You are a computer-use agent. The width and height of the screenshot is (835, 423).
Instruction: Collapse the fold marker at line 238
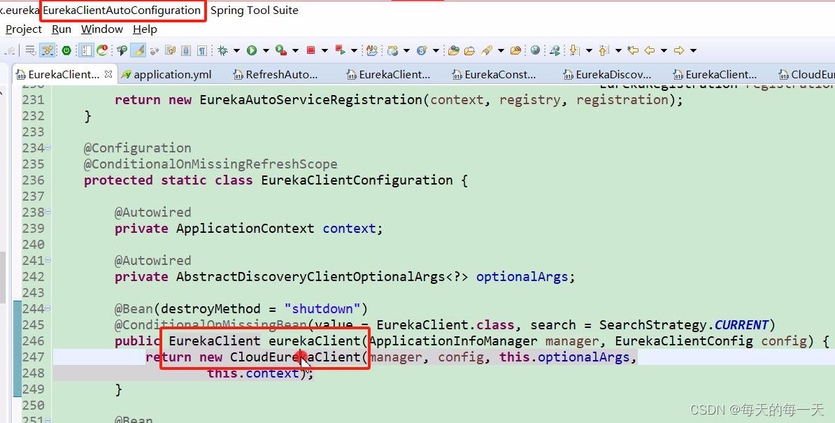point(48,212)
